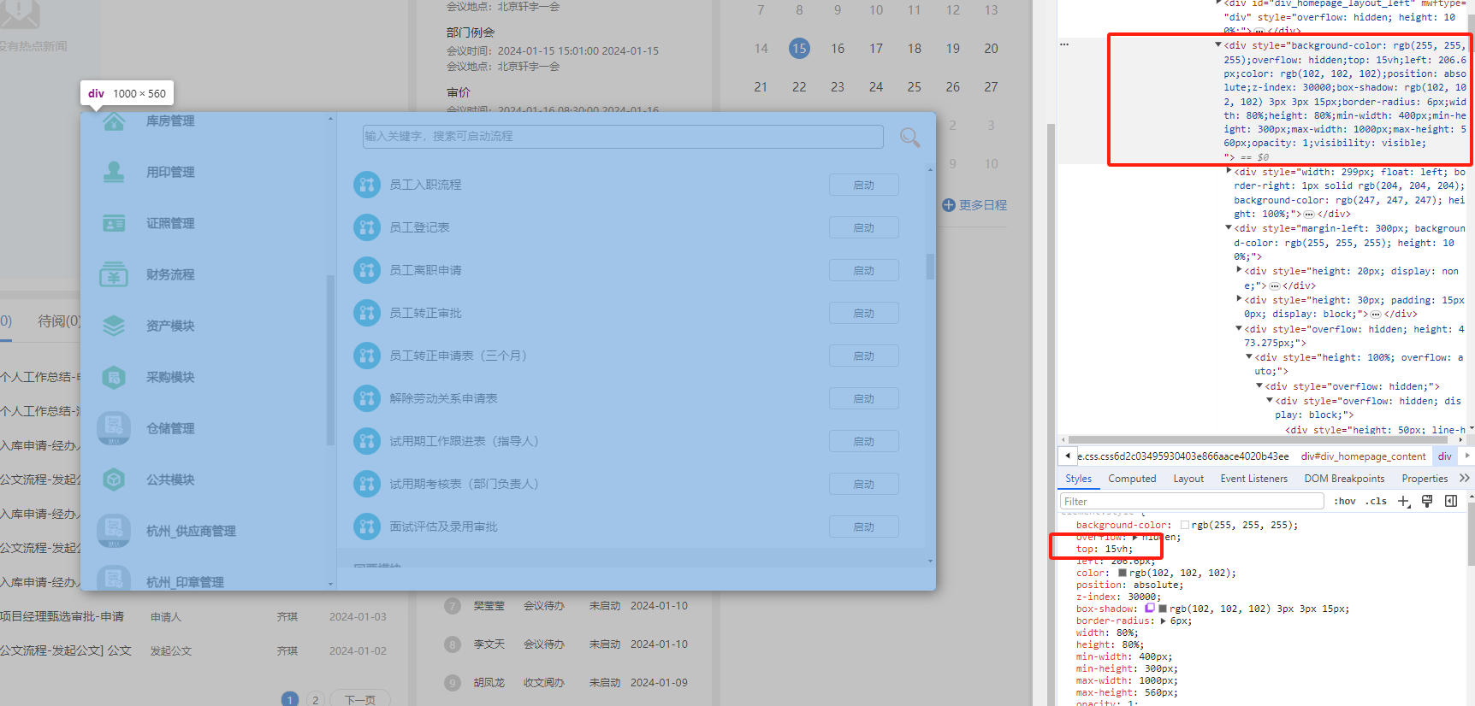Toggle the .cls class editor button

[x=1376, y=502]
